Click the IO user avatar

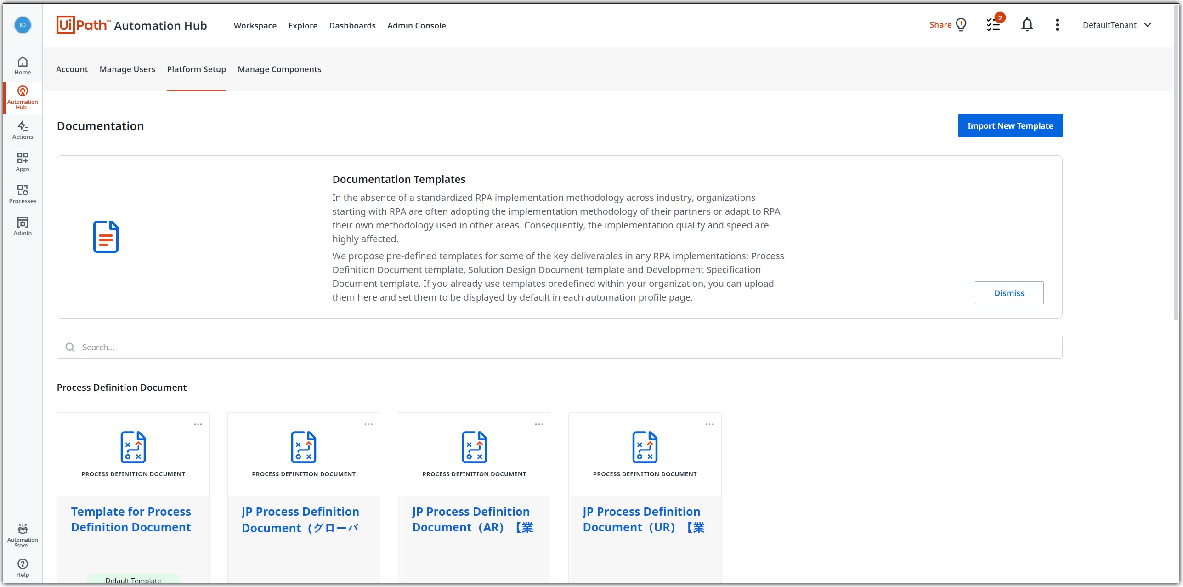[23, 25]
